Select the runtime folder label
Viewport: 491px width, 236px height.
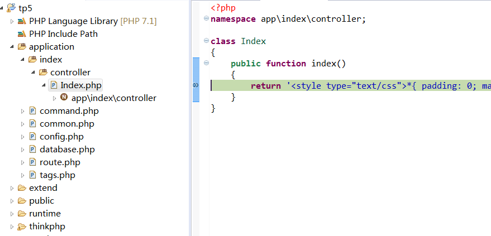pos(45,214)
